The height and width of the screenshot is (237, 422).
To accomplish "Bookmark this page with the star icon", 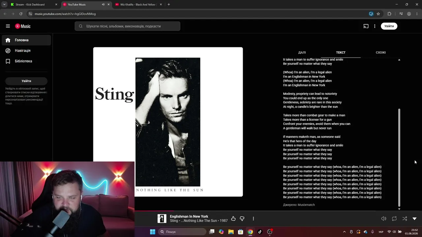I will 378,14.
